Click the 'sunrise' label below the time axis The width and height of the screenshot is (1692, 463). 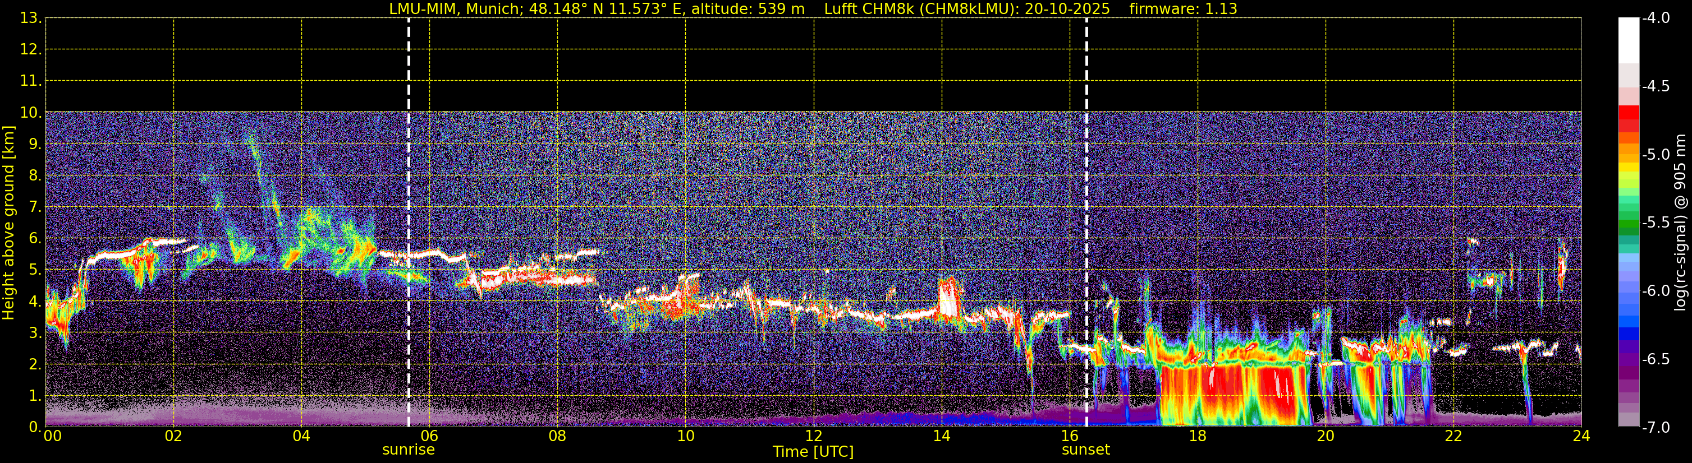pos(409,450)
